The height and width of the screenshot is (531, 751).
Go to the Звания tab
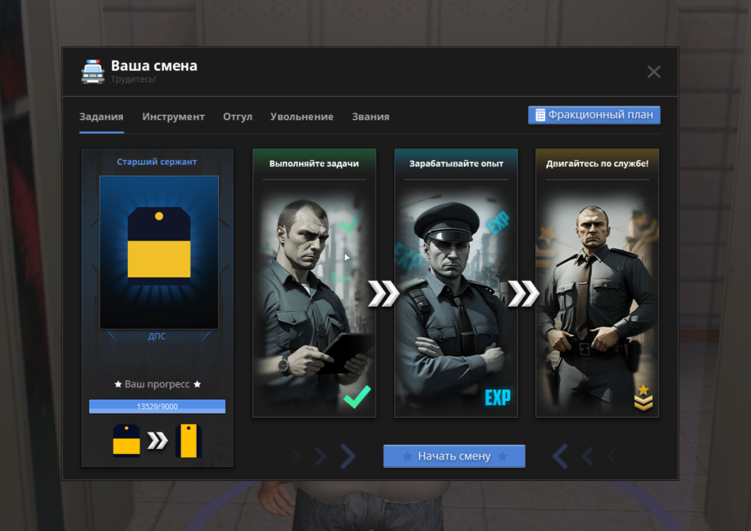(x=371, y=116)
